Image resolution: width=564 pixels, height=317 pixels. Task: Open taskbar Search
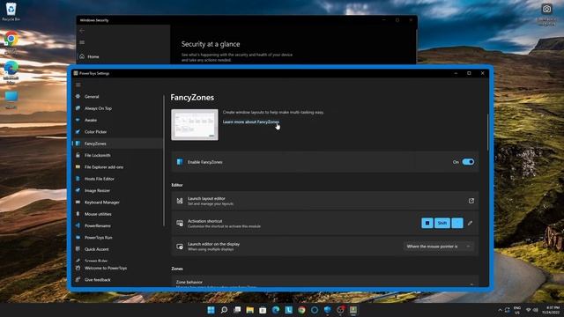[x=224, y=310]
